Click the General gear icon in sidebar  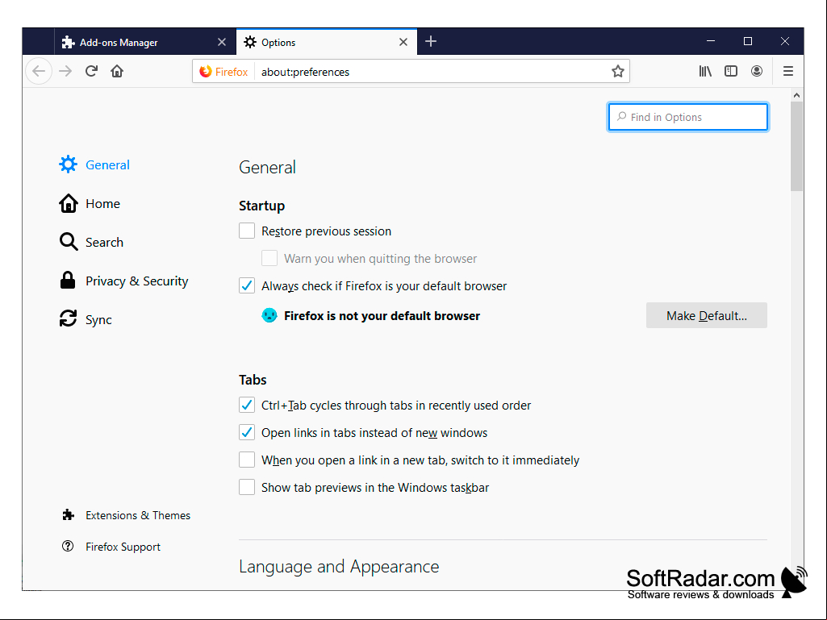68,164
